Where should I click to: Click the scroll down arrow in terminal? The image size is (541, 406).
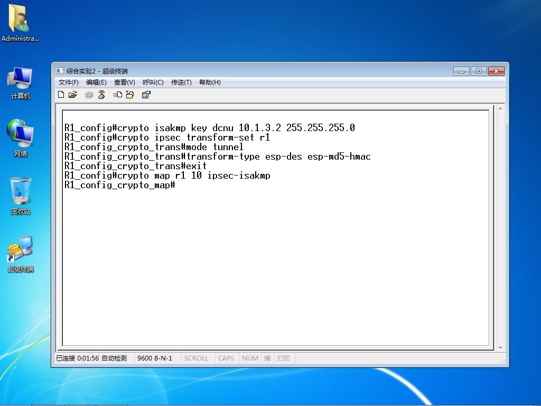tap(500, 347)
